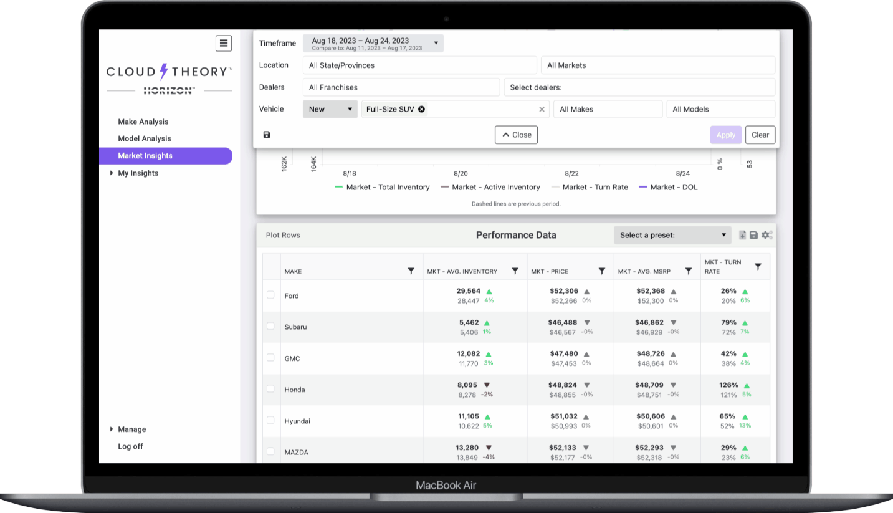893x513 pixels.
Task: Select the Ford row checkbox
Action: (270, 295)
